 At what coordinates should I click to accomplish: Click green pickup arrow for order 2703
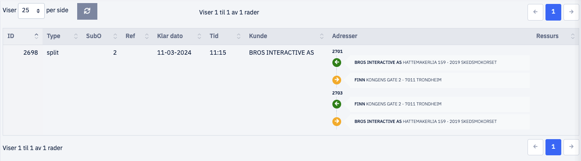point(337,104)
